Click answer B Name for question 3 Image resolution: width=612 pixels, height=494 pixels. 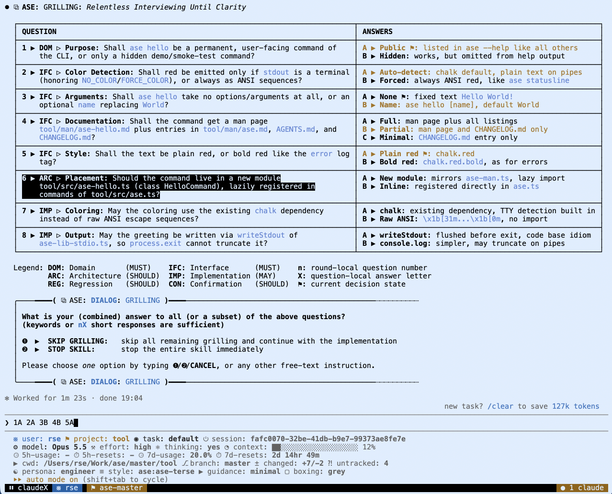451,105
